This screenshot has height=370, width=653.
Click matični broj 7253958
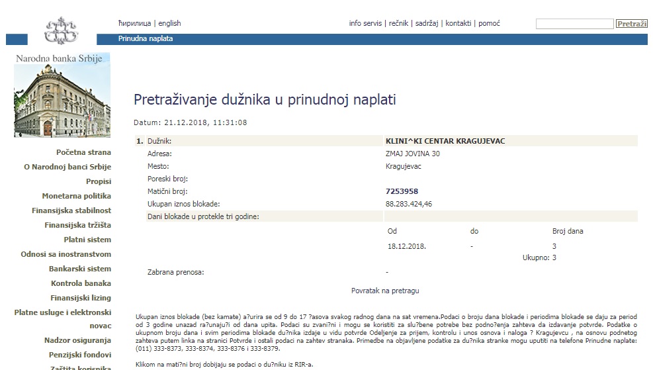pos(402,191)
